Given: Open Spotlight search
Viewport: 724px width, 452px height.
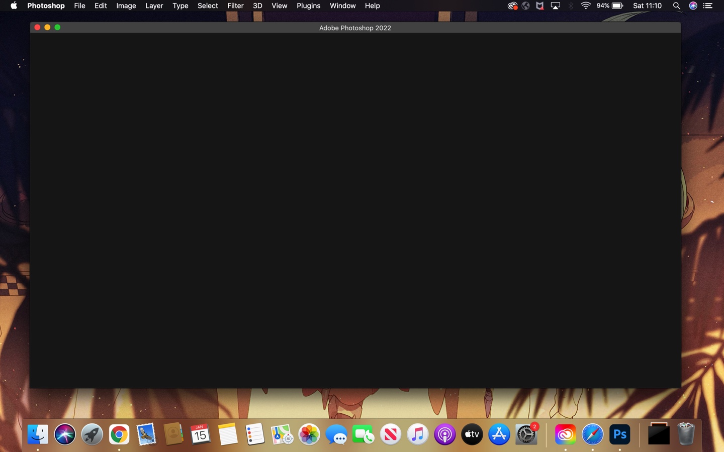Looking at the screenshot, I should point(677,6).
